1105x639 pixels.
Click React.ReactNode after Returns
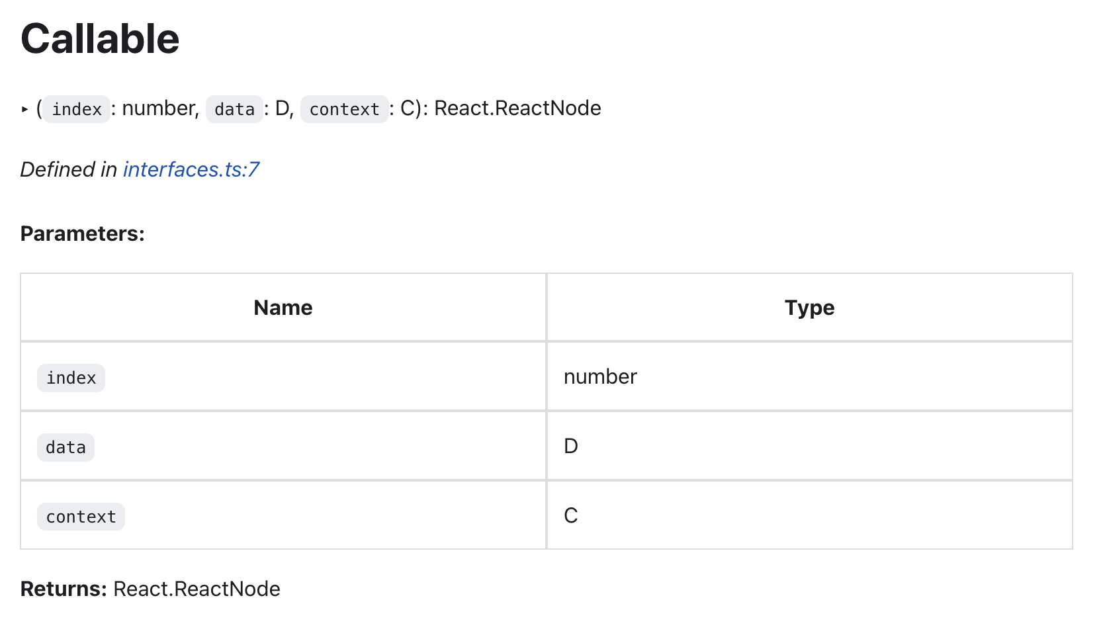click(197, 589)
